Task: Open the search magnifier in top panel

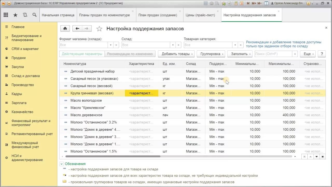Action: coord(34,15)
